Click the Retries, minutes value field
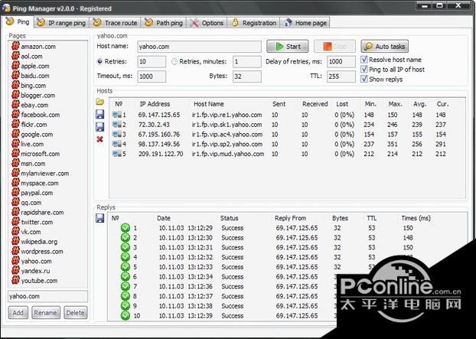Image resolution: width=476 pixels, height=339 pixels. 247,61
